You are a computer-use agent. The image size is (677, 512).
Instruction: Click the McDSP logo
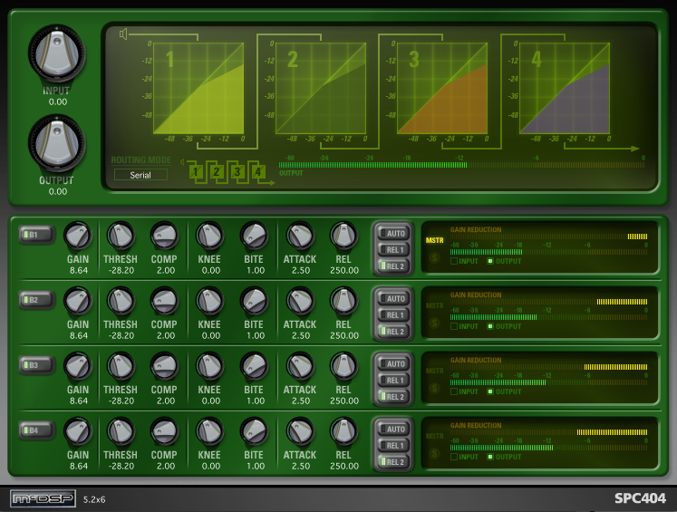point(44,499)
